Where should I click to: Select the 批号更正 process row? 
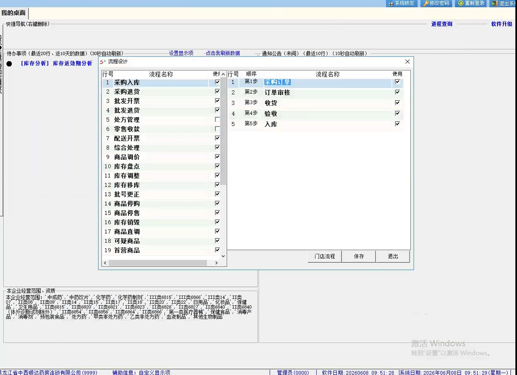click(161, 194)
